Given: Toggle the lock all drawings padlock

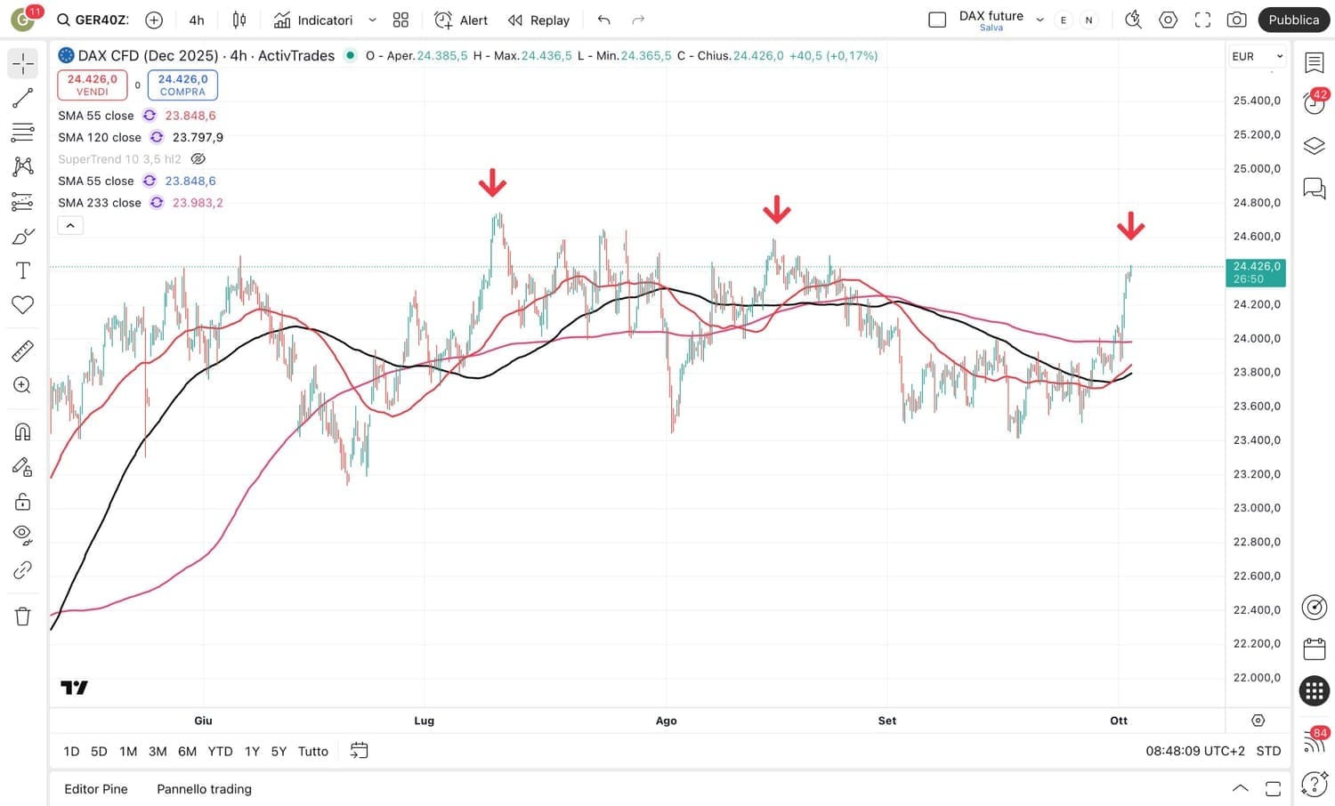Looking at the screenshot, I should click(x=23, y=502).
